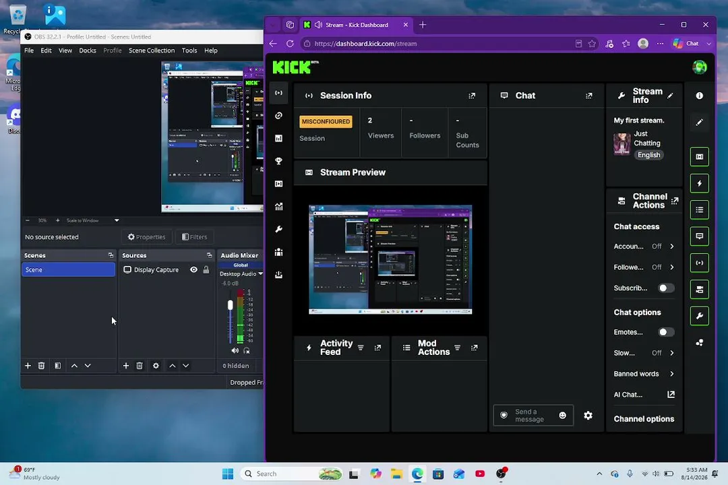Show hidden system tray icons
Image resolution: width=728 pixels, height=485 pixels.
[599, 474]
